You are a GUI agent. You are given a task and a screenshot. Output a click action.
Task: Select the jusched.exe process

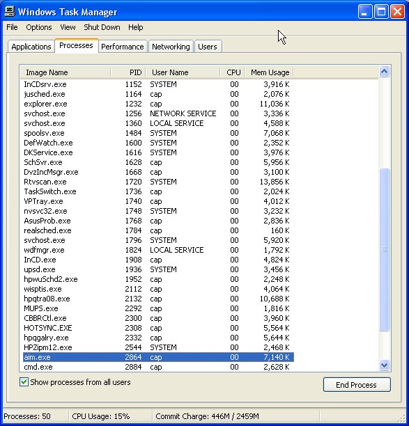click(x=158, y=94)
